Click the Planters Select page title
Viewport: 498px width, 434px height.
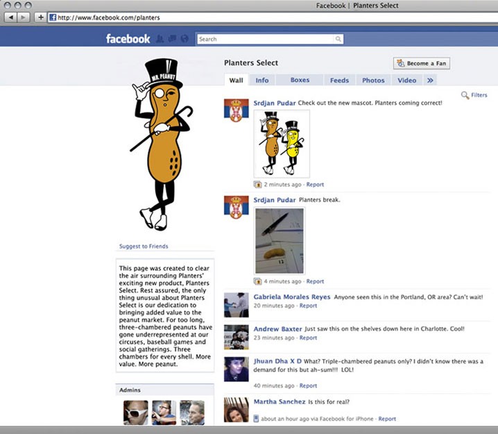tap(251, 63)
